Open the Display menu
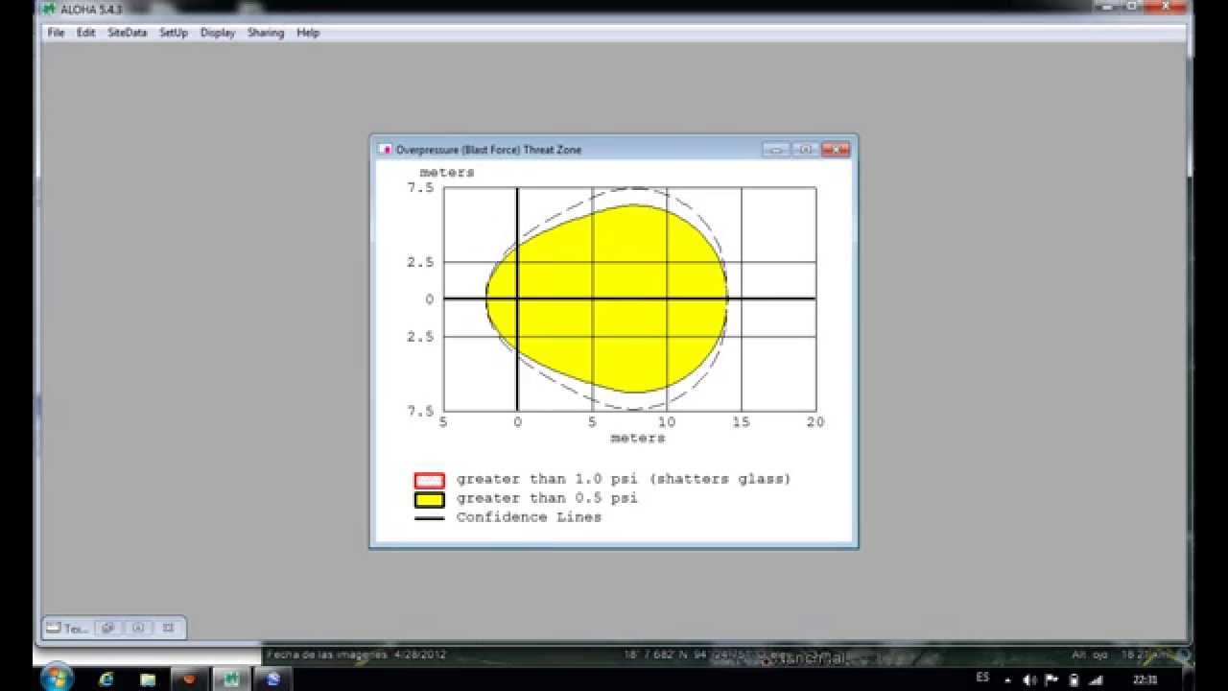This screenshot has width=1228, height=691. point(218,33)
